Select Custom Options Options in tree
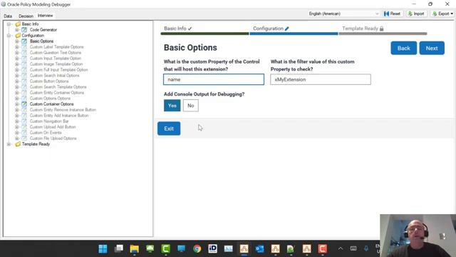The image size is (456, 257). [50, 99]
